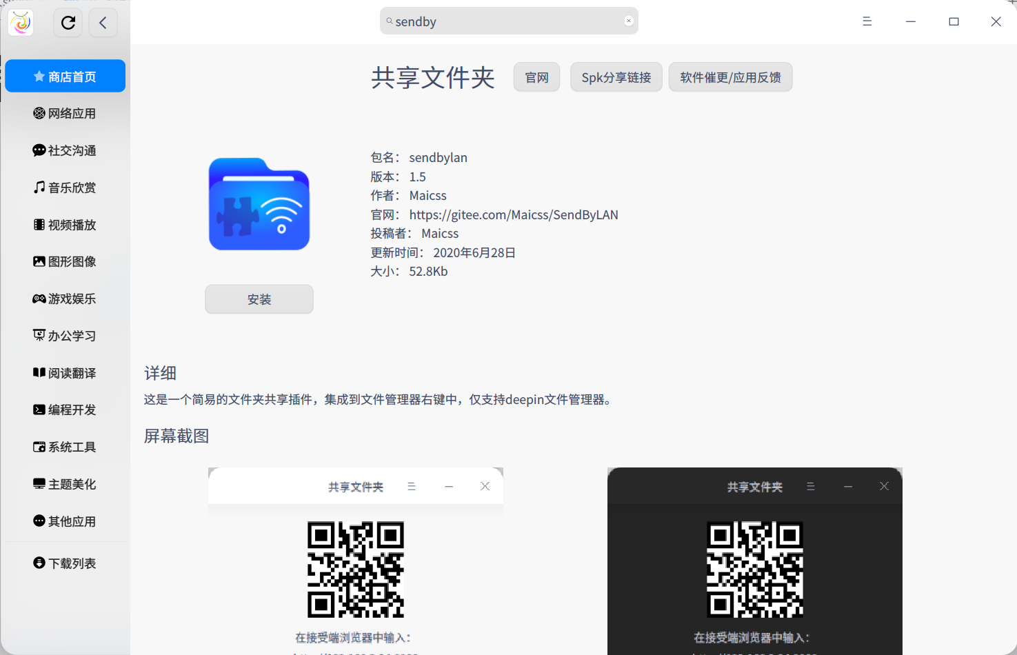Clear the search field with the x icon
Screen dimensions: 1017x655
tap(628, 20)
